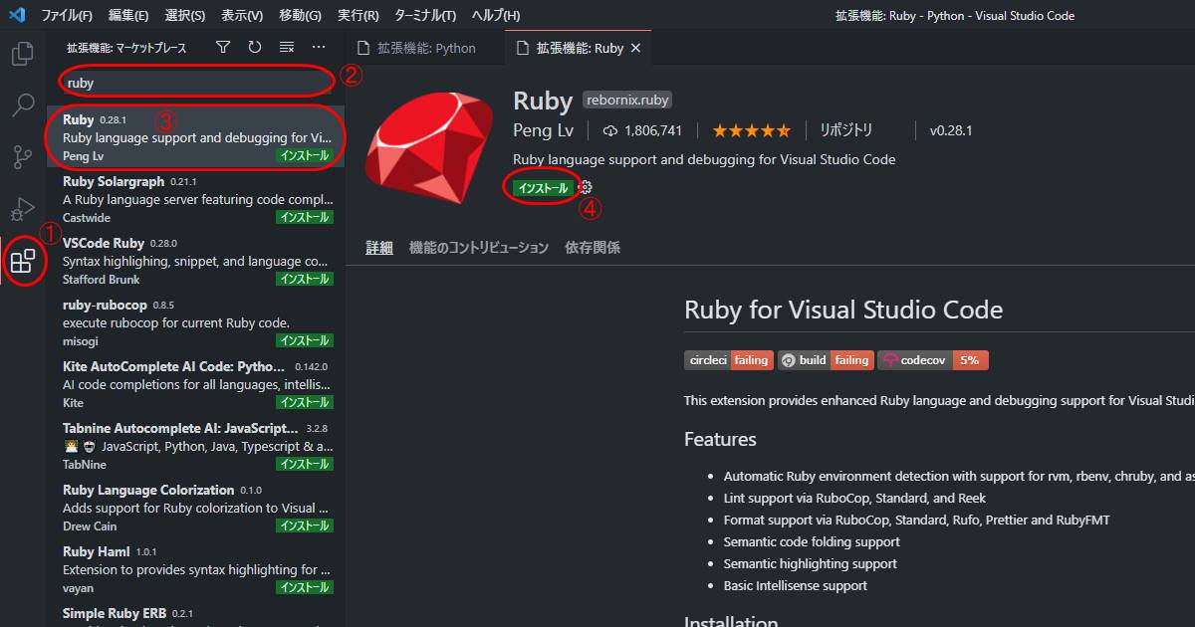1195x627 pixels.
Task: Click the VS Code logo icon
Action: click(x=16, y=15)
